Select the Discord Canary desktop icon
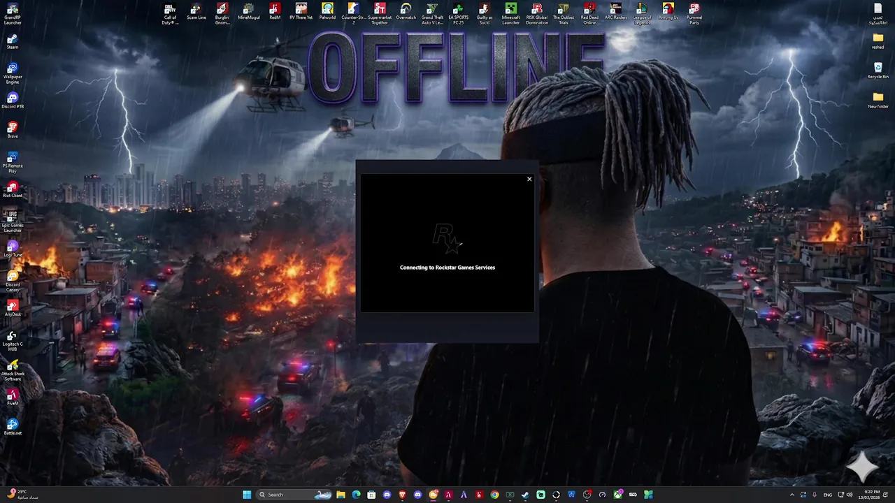Image resolution: width=895 pixels, height=503 pixels. 13,281
